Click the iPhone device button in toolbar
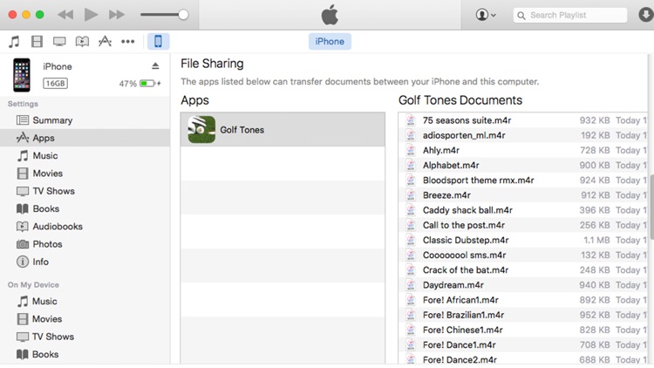This screenshot has width=654, height=368. pyautogui.click(x=158, y=41)
